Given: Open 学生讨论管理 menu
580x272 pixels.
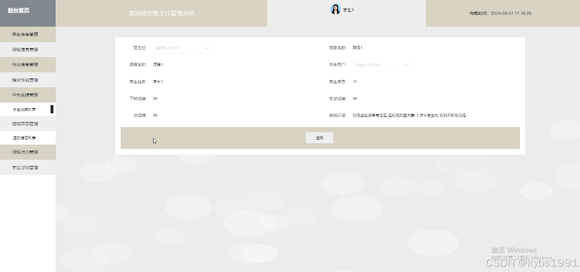Looking at the screenshot, I should 28,167.
